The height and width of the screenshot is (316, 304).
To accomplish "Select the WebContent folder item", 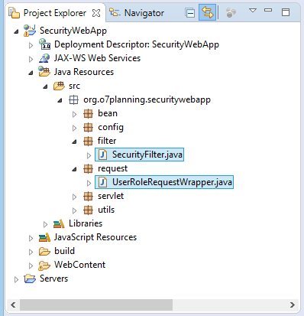I will (x=72, y=265).
